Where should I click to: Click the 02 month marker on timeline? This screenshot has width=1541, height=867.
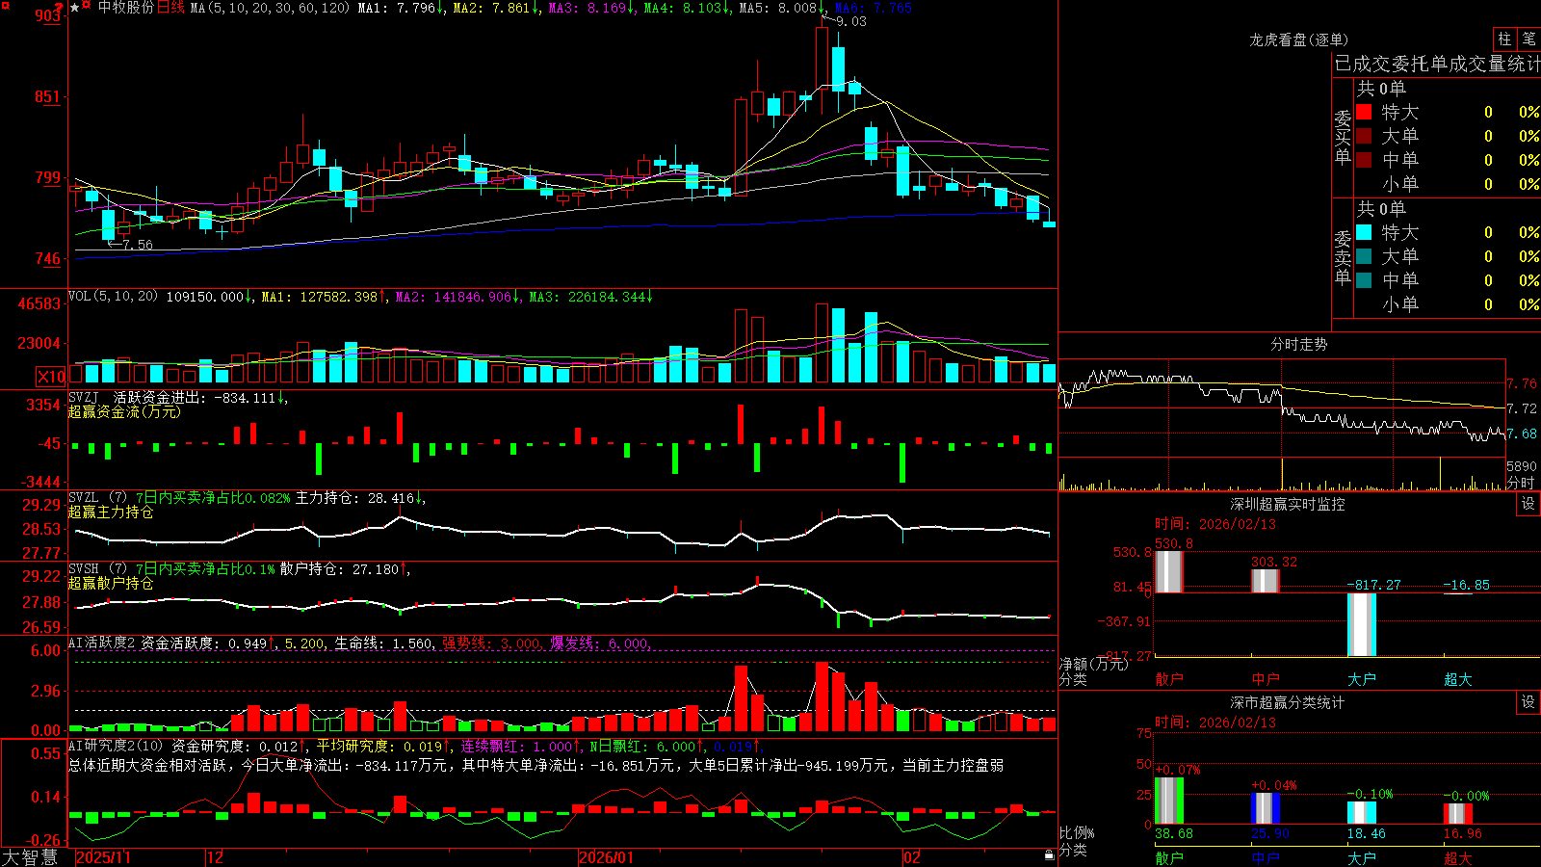pyautogui.click(x=911, y=857)
